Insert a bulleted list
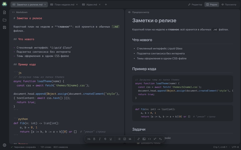241x150 pixels. pos(119,139)
